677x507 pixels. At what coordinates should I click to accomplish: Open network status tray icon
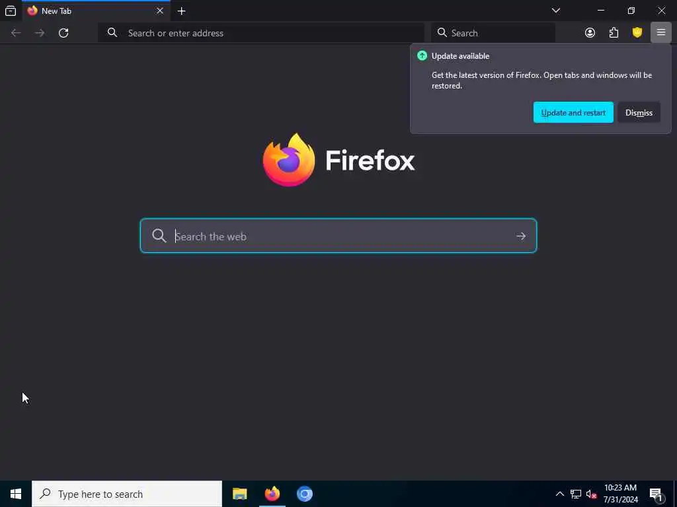(x=576, y=494)
